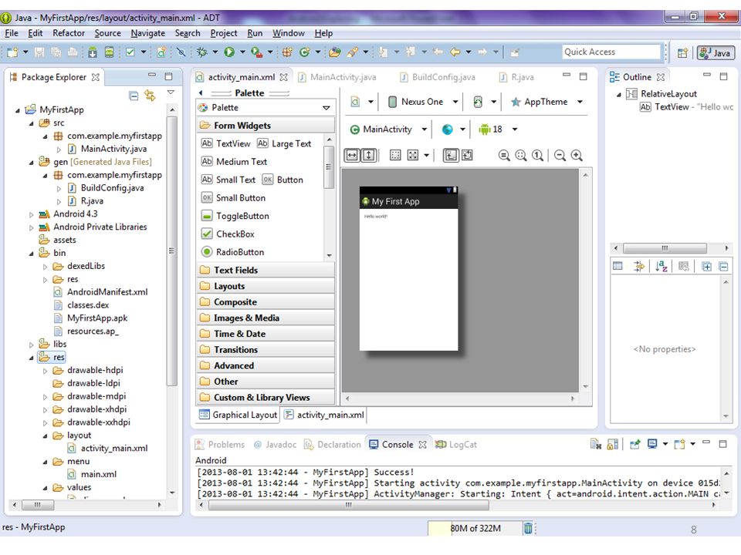Open the File menu
741x555 pixels.
[x=12, y=33]
